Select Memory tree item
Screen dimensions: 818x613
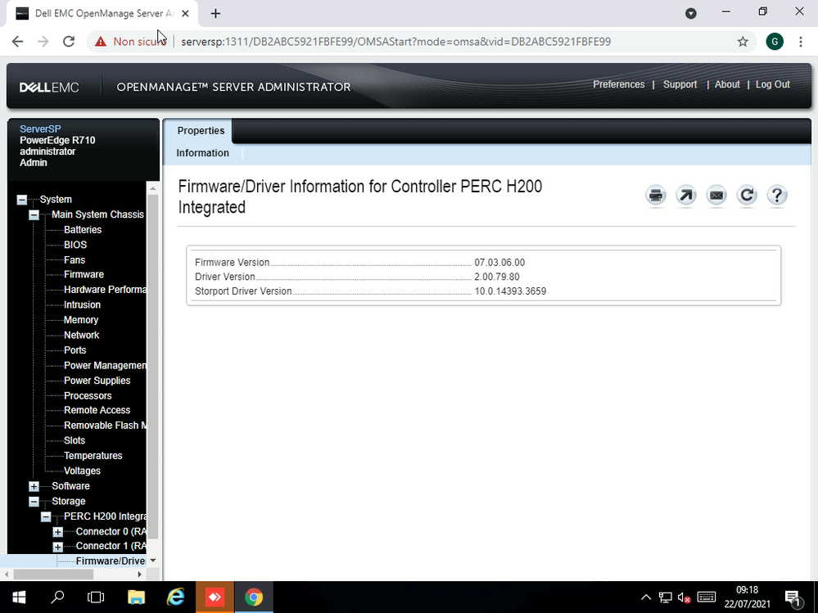[81, 320]
